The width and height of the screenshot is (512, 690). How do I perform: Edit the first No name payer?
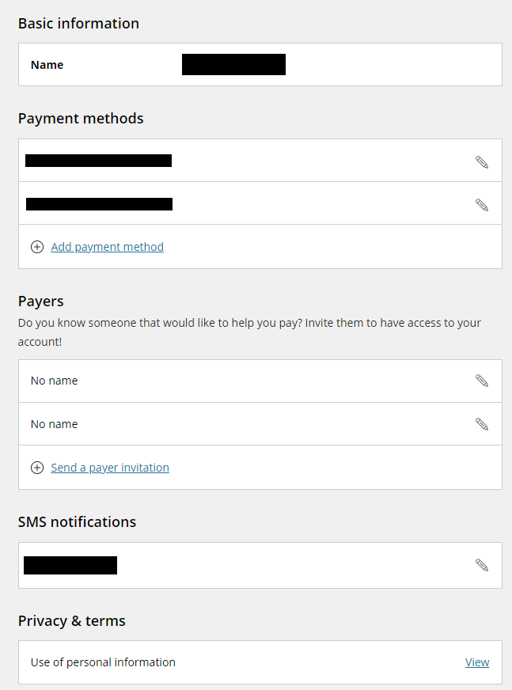click(x=482, y=380)
